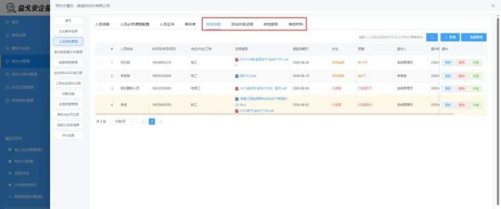The image size is (501, 209).
Task: Open 设备设施 in side menu
Action: click(68, 94)
